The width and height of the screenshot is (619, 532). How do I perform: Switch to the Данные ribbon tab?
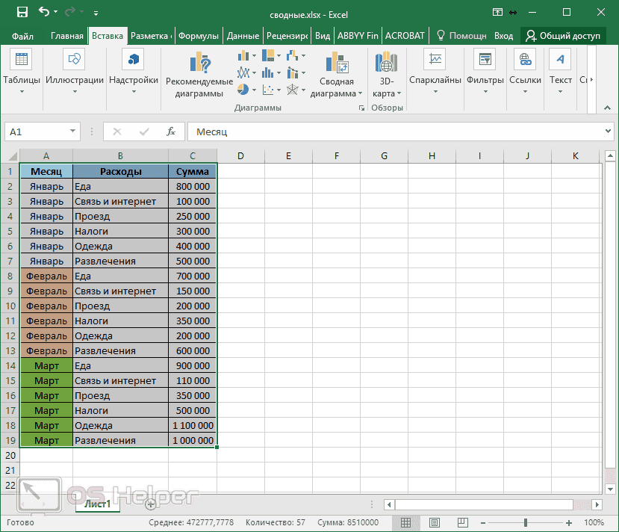244,34
